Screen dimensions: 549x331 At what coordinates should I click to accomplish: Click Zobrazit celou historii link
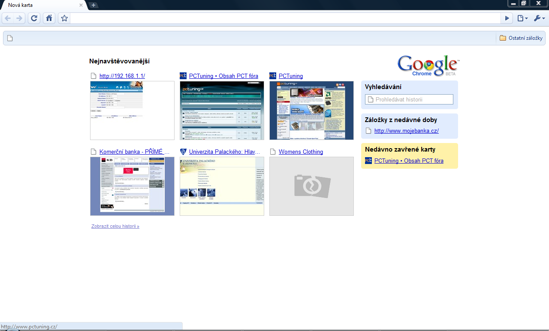click(x=115, y=226)
